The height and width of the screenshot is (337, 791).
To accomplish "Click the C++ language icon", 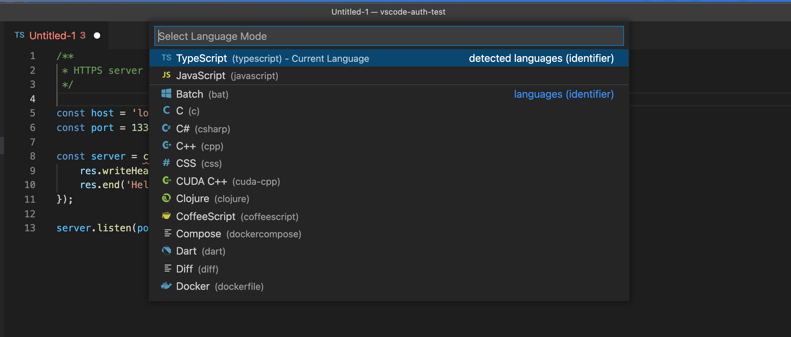I will (166, 146).
